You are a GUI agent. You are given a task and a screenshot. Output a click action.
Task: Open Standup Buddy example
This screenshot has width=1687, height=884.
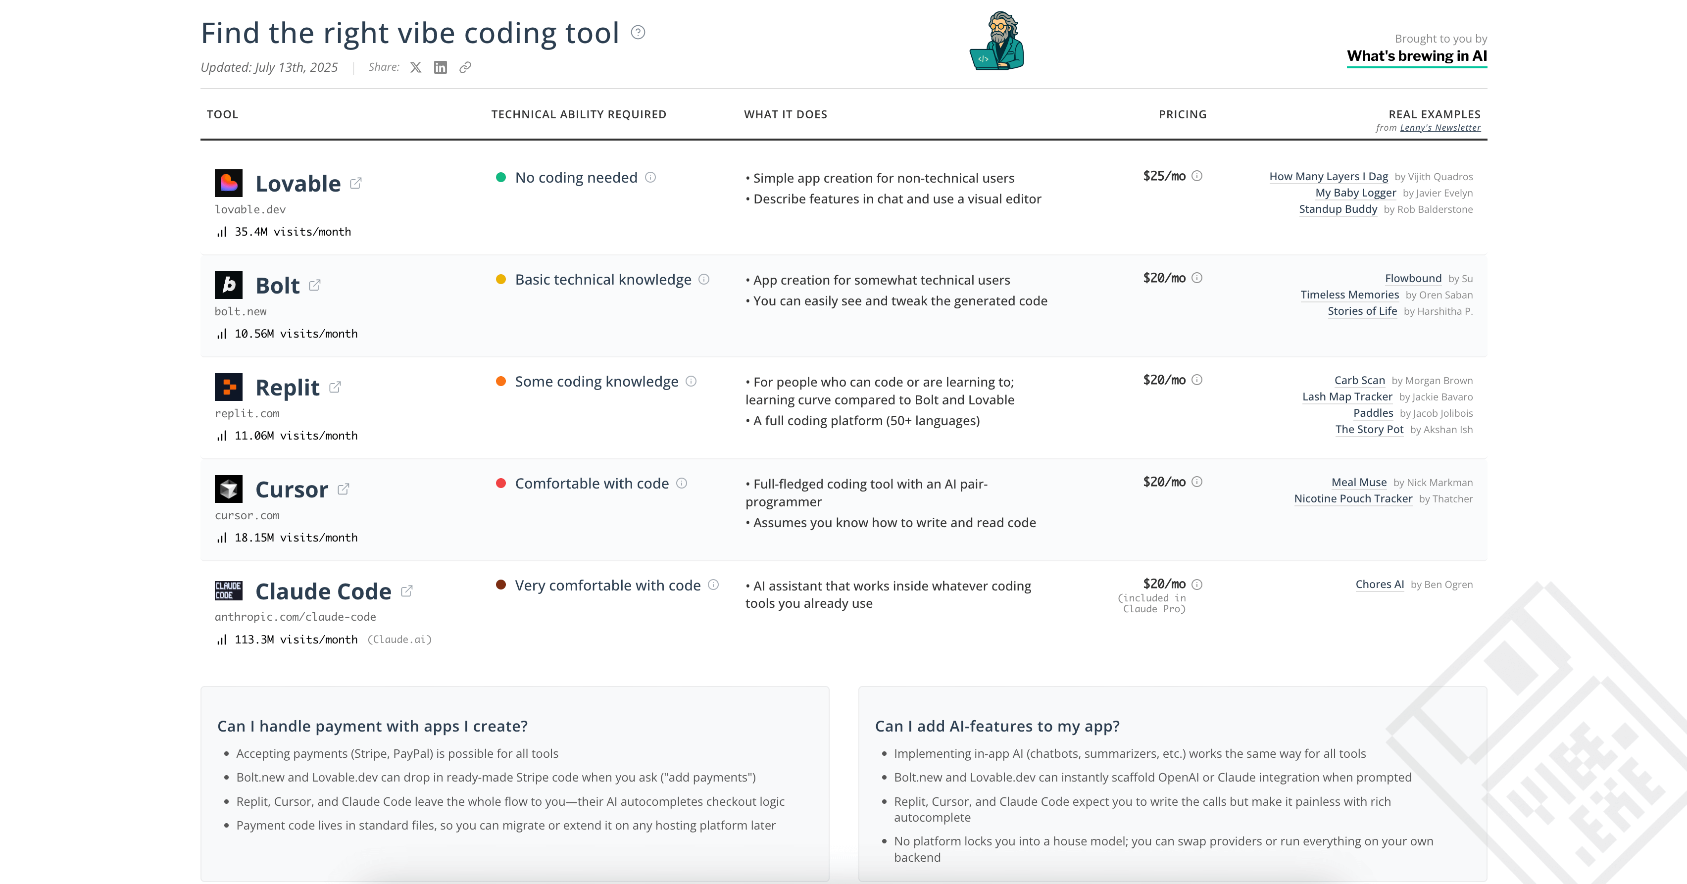1338,209
